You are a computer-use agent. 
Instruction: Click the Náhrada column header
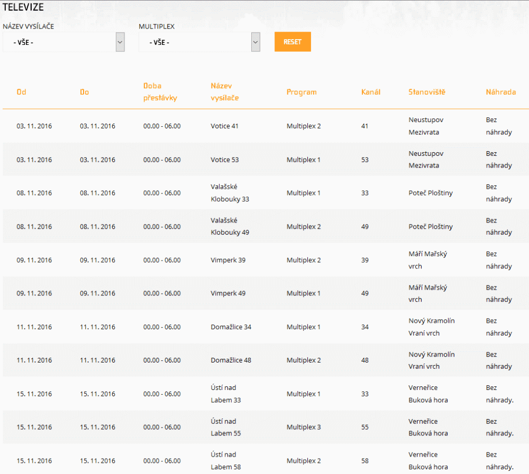pos(500,92)
